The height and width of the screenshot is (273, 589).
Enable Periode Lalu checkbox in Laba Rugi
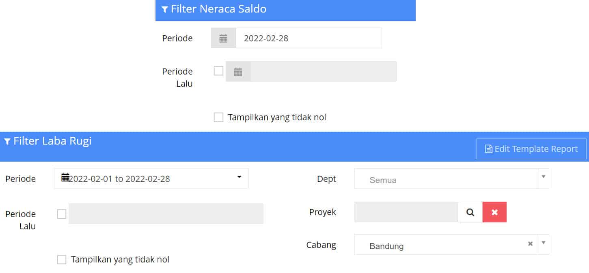coord(62,214)
